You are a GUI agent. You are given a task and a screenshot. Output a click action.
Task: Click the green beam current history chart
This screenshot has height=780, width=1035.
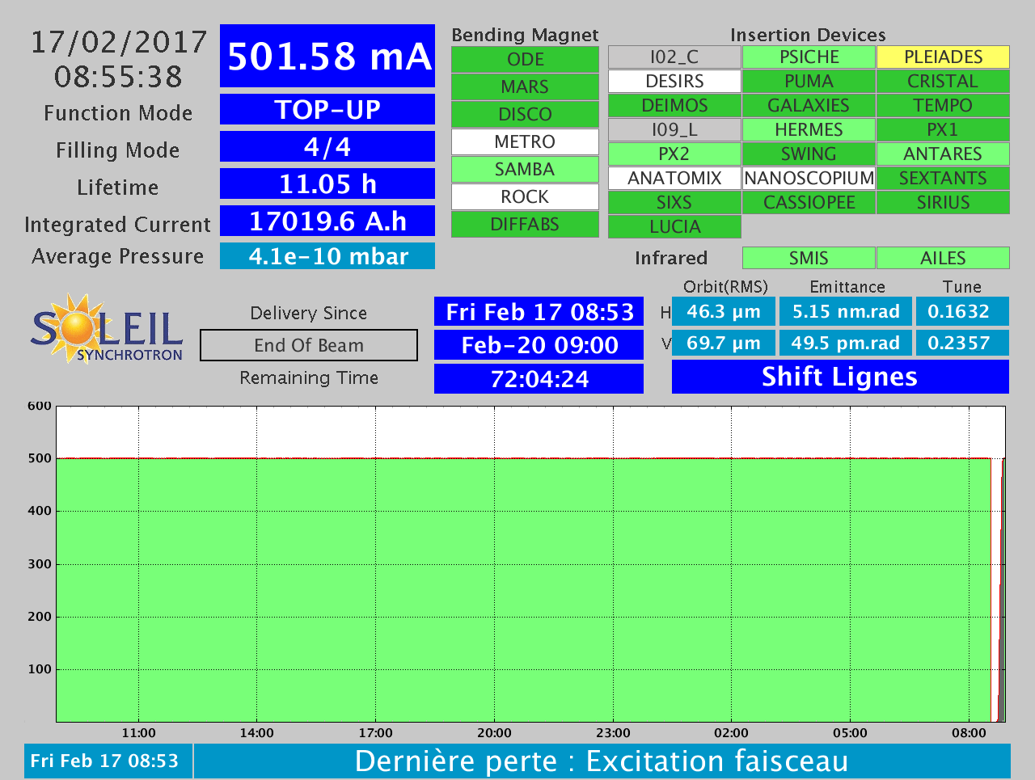coord(530,564)
